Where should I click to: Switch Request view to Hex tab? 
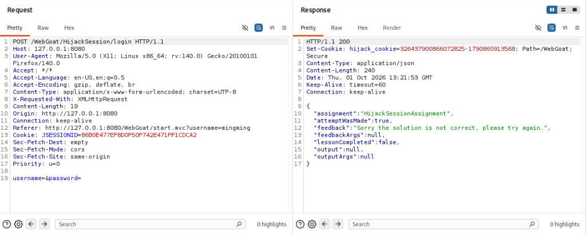point(69,27)
